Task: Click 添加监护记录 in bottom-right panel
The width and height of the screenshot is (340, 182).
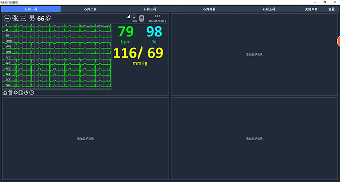Action: click(254, 138)
